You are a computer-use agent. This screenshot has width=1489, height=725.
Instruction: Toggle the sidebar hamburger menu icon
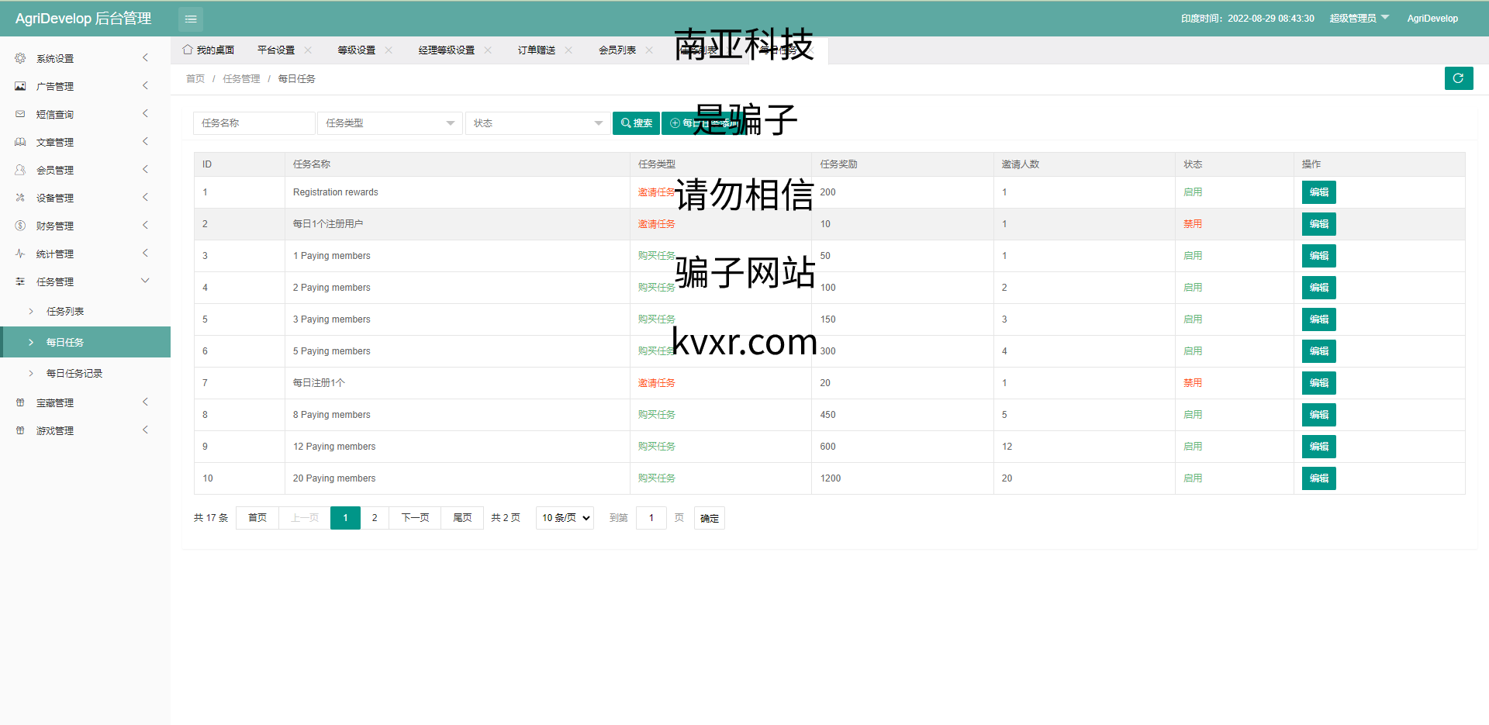coord(191,19)
